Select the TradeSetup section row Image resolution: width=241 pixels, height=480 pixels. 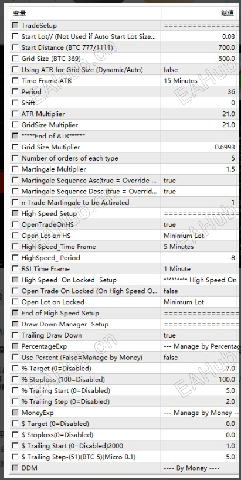tap(123, 25)
